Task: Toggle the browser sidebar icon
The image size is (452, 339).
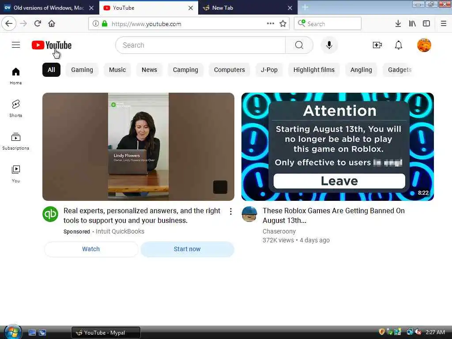Action: click(426, 24)
